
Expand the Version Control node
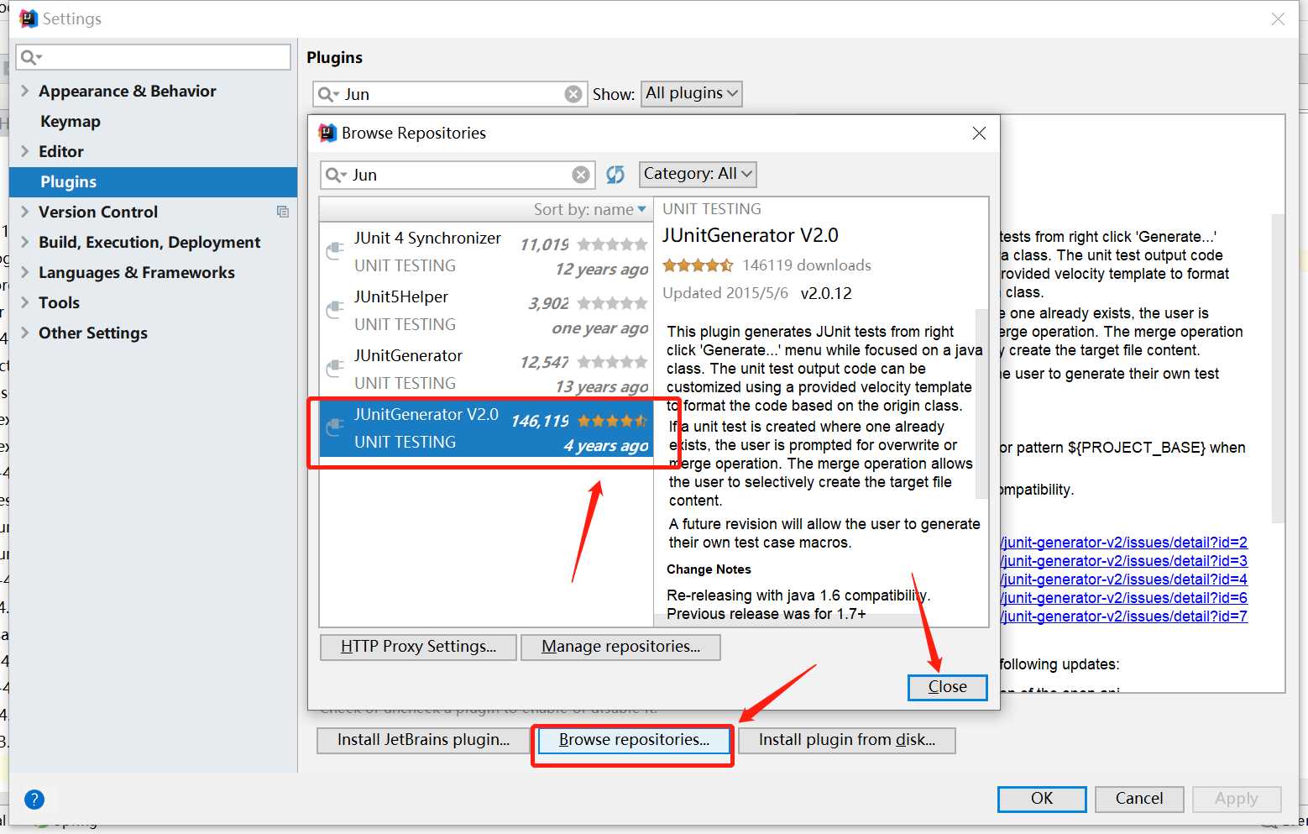pyautogui.click(x=25, y=212)
